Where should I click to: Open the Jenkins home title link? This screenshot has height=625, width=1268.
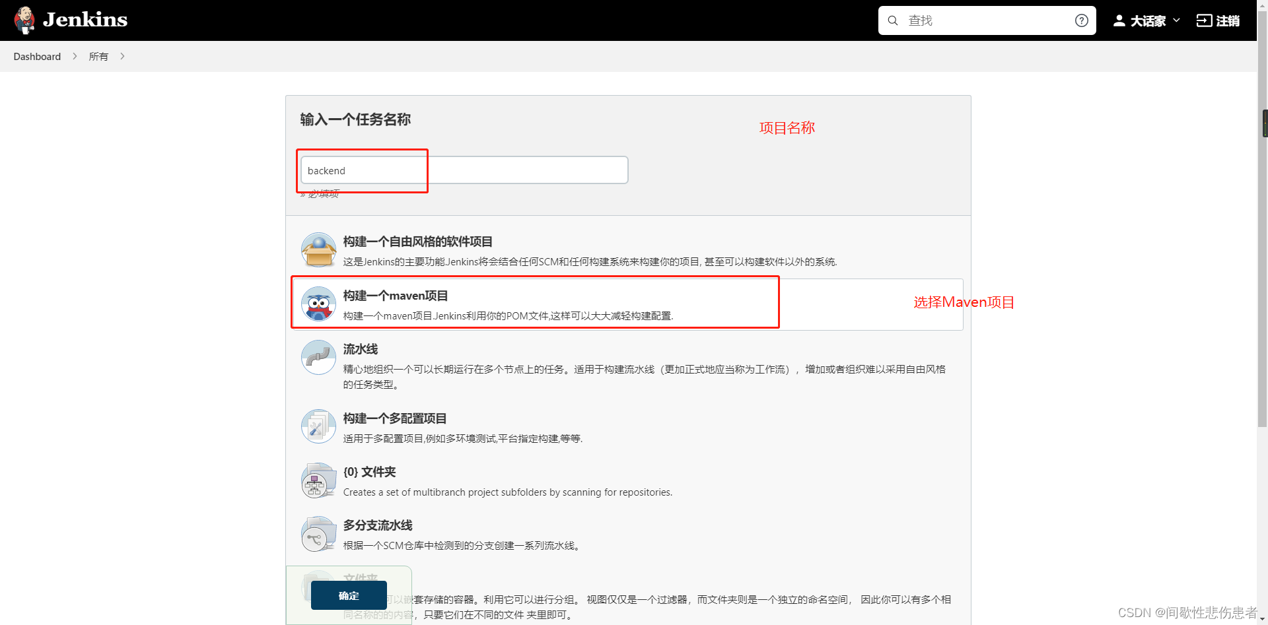[85, 20]
